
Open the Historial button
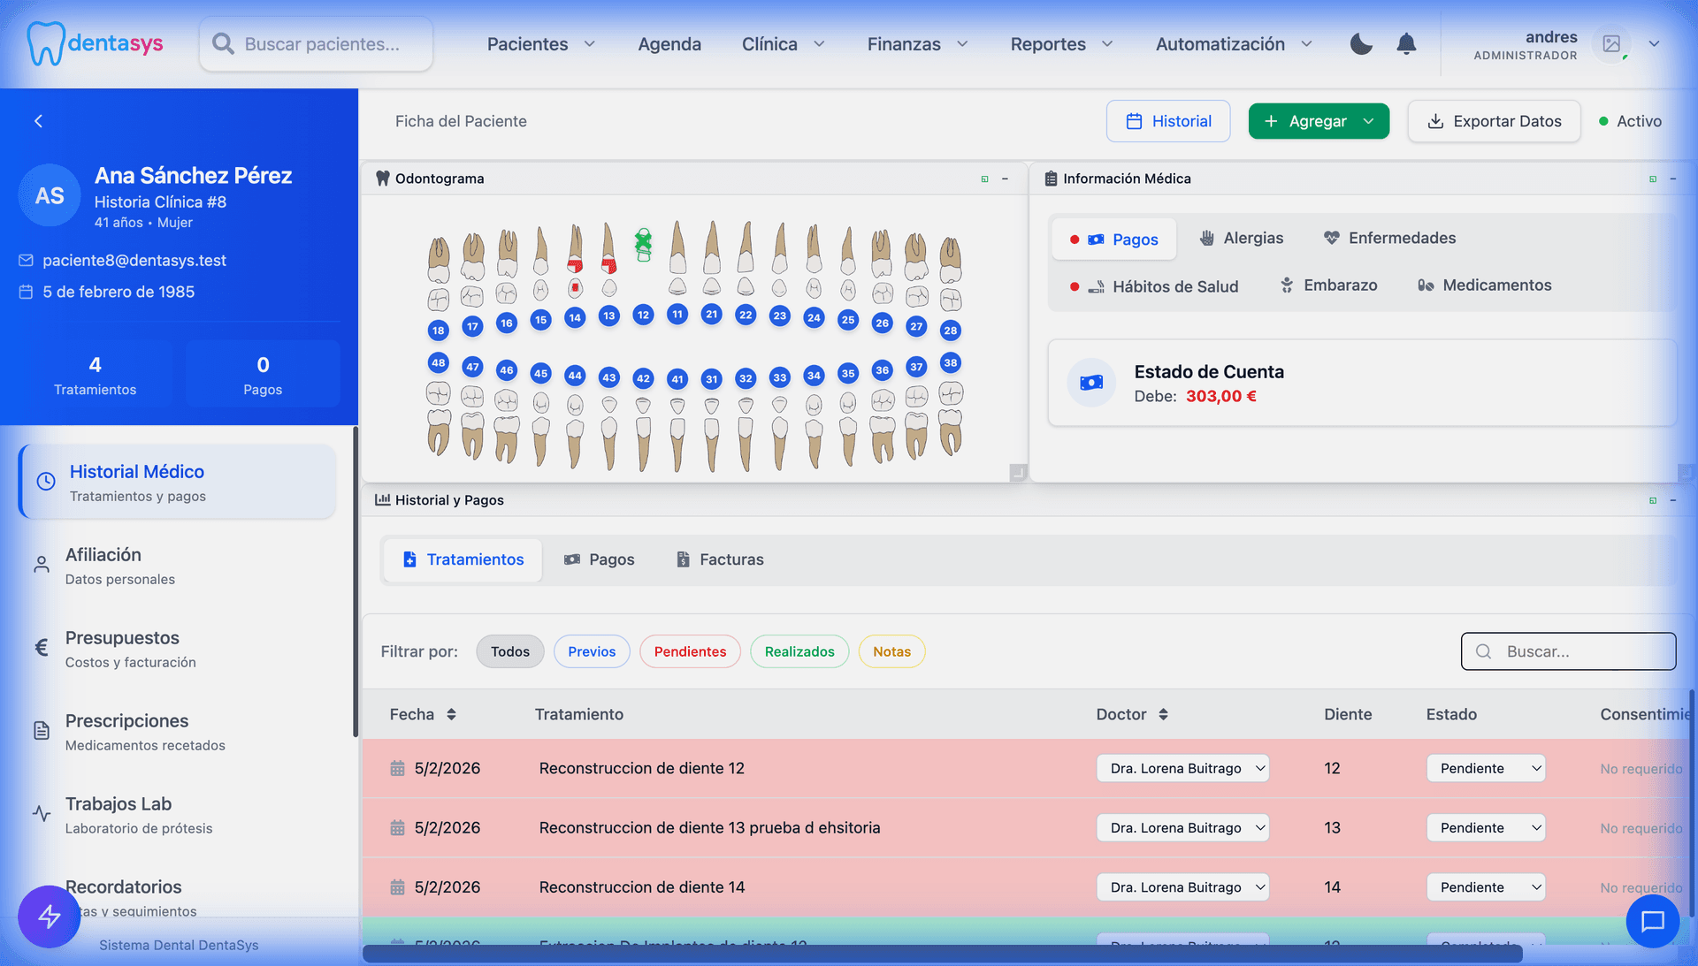tap(1167, 121)
